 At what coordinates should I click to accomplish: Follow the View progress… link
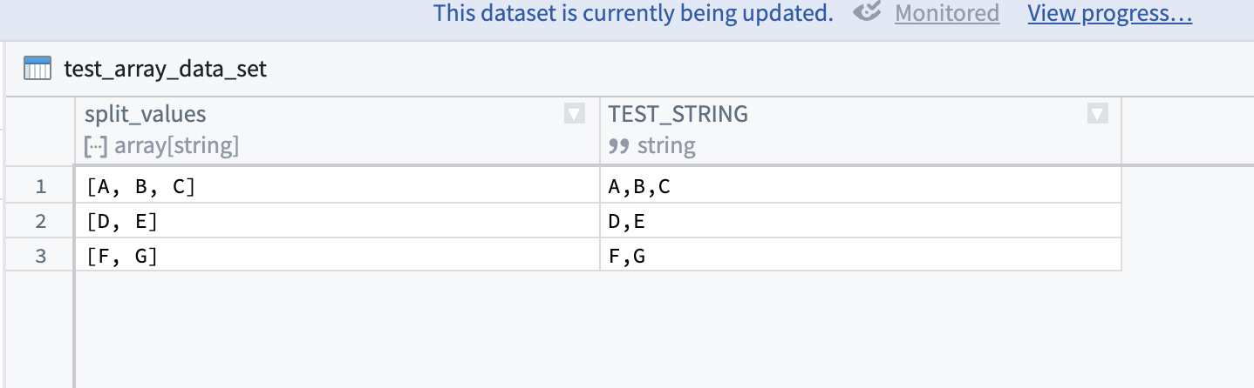tap(1109, 13)
